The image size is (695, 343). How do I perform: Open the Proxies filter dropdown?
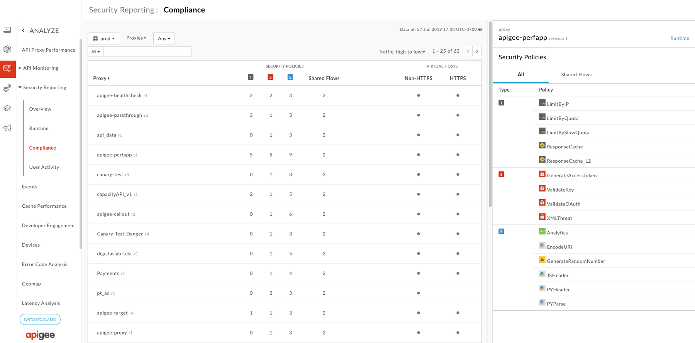click(x=136, y=38)
